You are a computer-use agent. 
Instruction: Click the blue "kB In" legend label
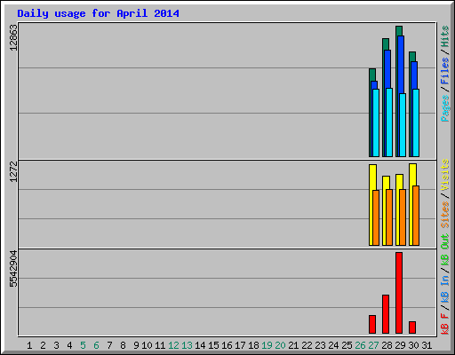click(x=445, y=288)
